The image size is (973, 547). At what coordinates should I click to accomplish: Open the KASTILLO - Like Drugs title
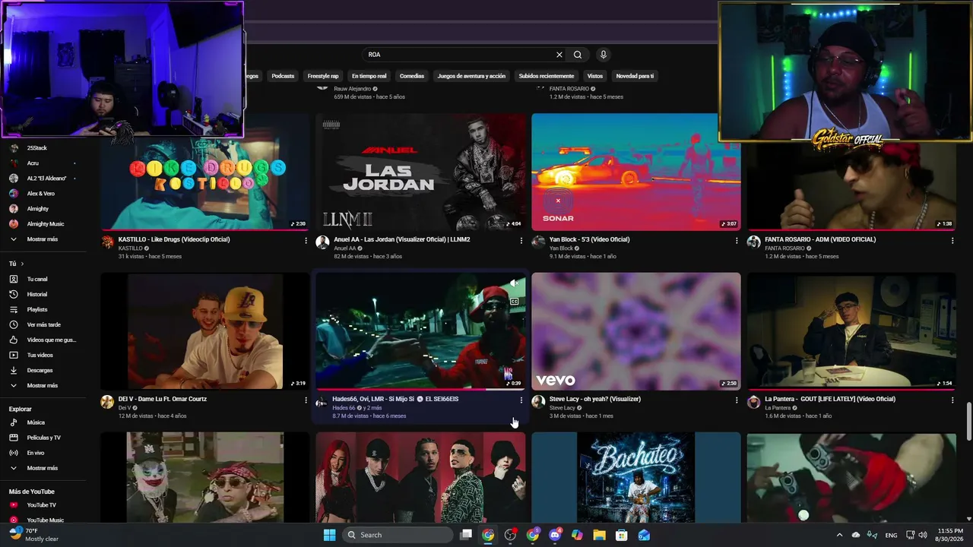[x=174, y=239]
